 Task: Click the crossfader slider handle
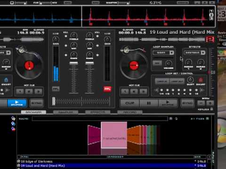(54, 101)
